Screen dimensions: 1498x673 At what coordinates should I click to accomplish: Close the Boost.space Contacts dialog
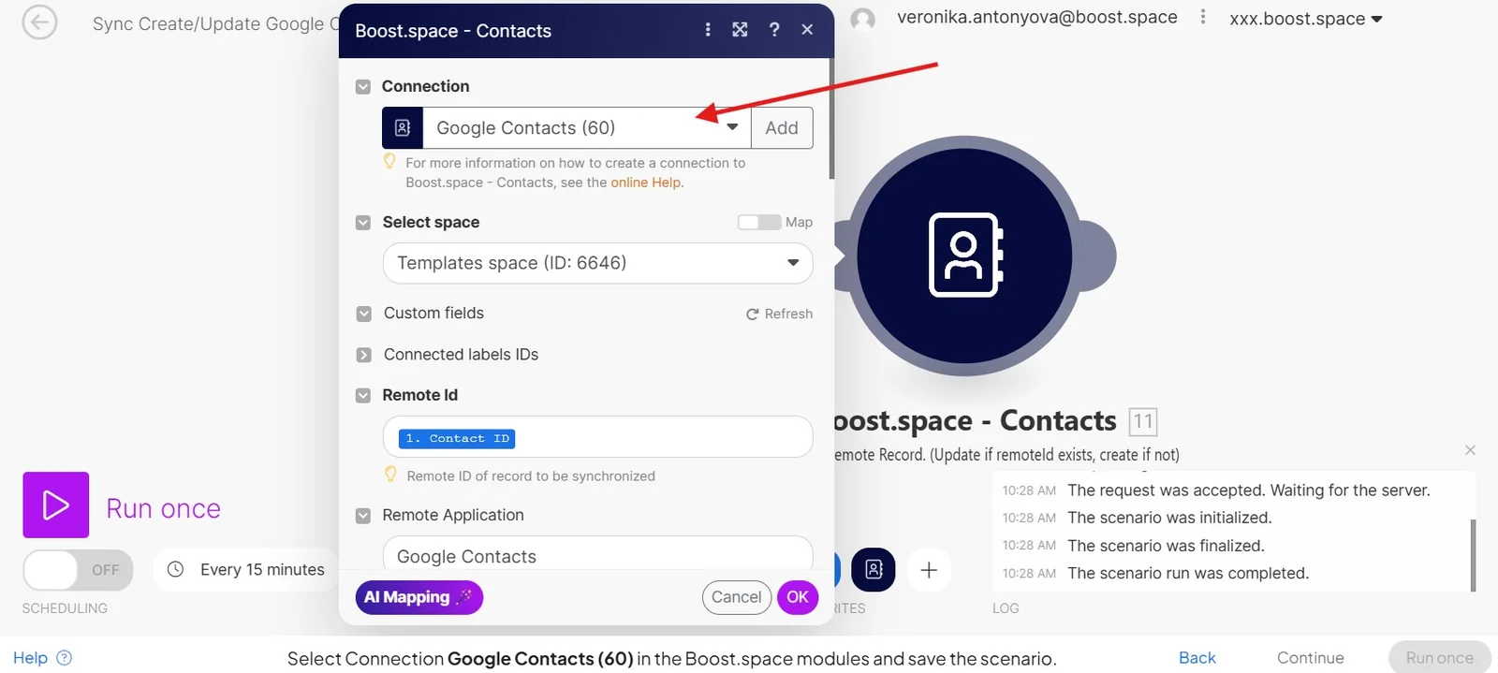(807, 30)
